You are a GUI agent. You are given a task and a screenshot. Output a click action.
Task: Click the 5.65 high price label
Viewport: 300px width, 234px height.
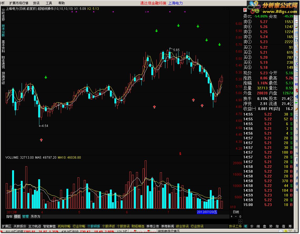(x=176, y=50)
